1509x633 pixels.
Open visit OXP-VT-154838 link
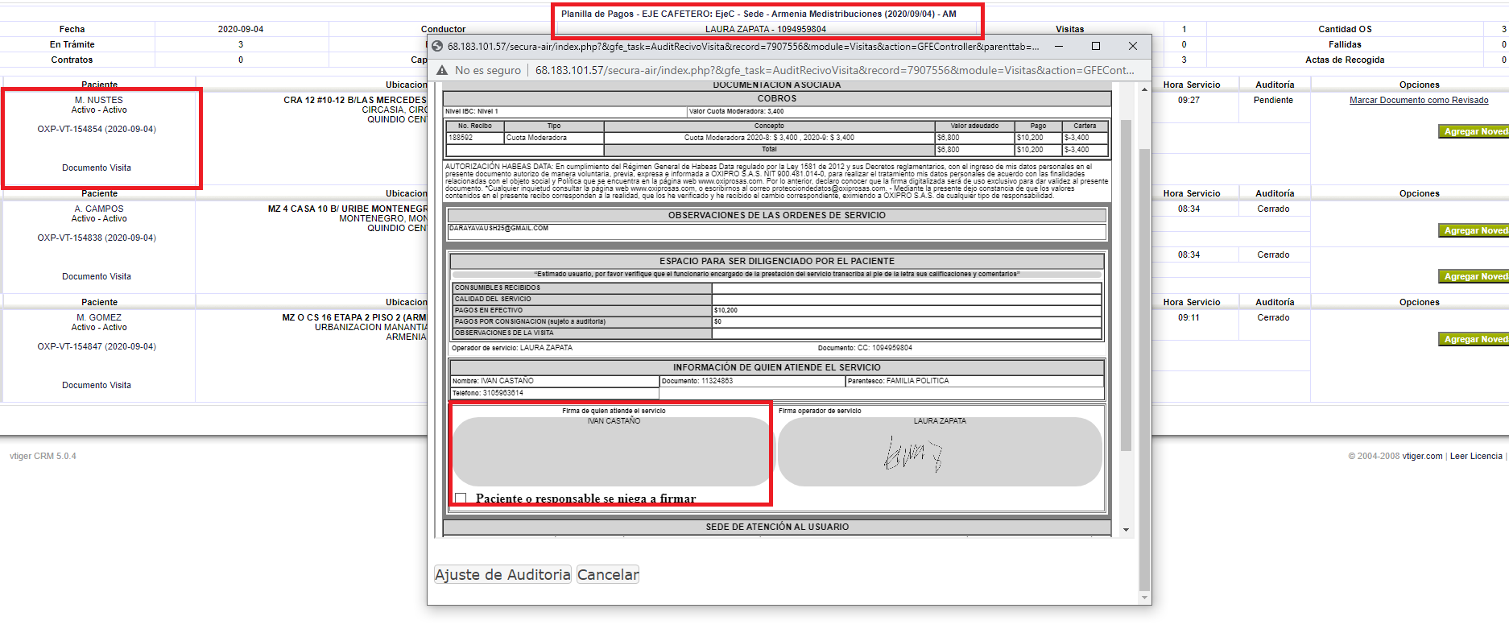pos(97,238)
